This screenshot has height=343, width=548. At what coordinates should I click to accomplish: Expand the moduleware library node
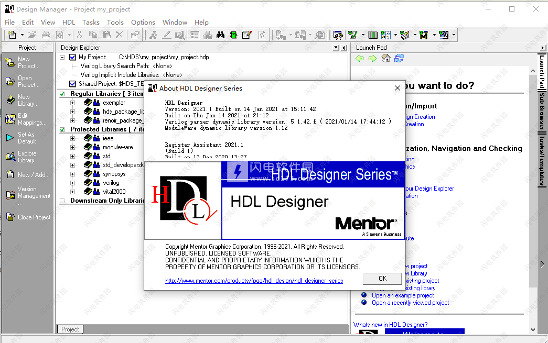(72, 147)
